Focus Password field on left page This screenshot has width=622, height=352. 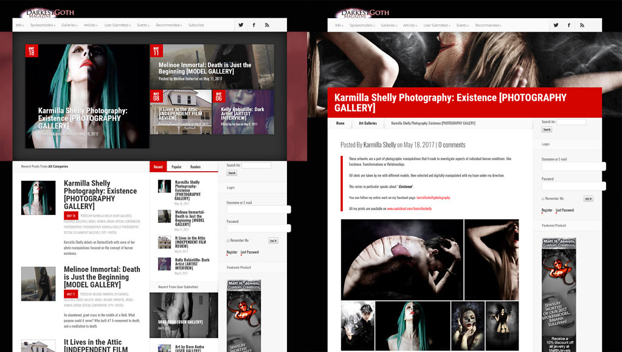click(x=258, y=228)
